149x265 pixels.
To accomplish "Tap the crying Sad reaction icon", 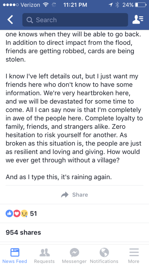I will pyautogui.click(x=24, y=214).
